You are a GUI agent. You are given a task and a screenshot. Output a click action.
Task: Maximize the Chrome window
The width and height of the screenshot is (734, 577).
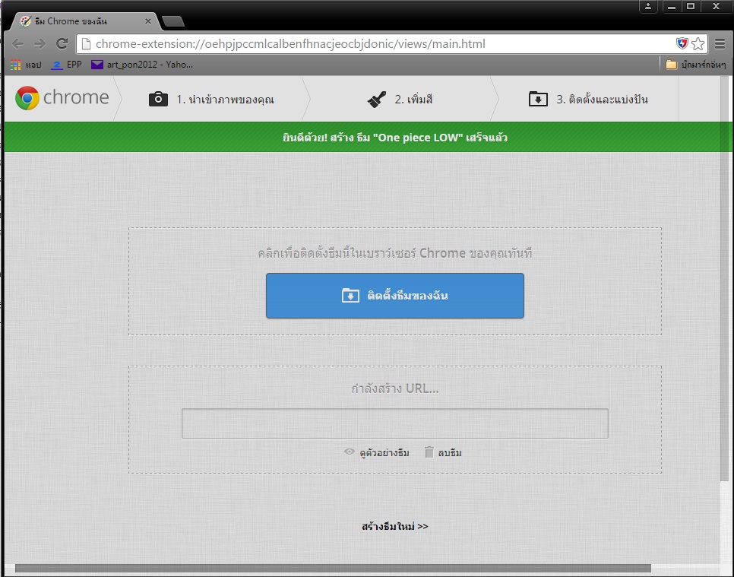(691, 6)
